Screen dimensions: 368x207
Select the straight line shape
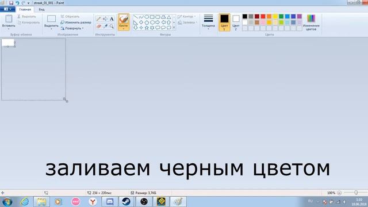[136, 17]
